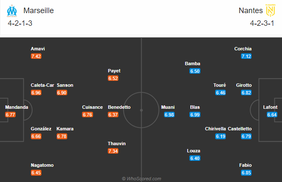
Task: Click Mandanda's 6.77 rating badge
Action: pos(10,115)
